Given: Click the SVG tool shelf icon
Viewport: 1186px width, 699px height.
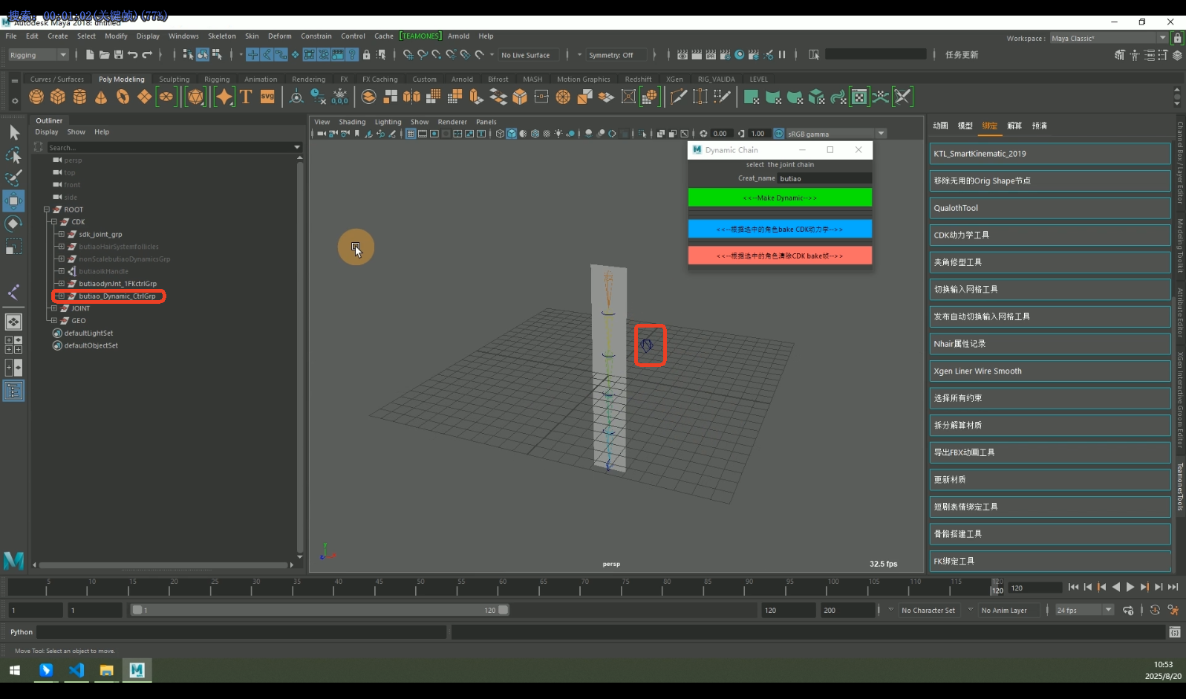Looking at the screenshot, I should click(x=267, y=97).
